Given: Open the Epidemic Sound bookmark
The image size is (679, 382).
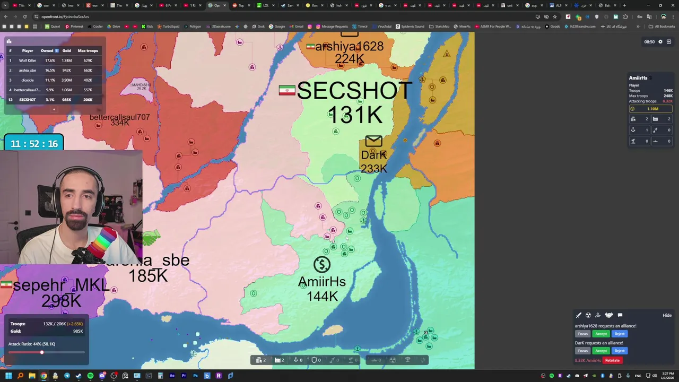Looking at the screenshot, I should (410, 27).
